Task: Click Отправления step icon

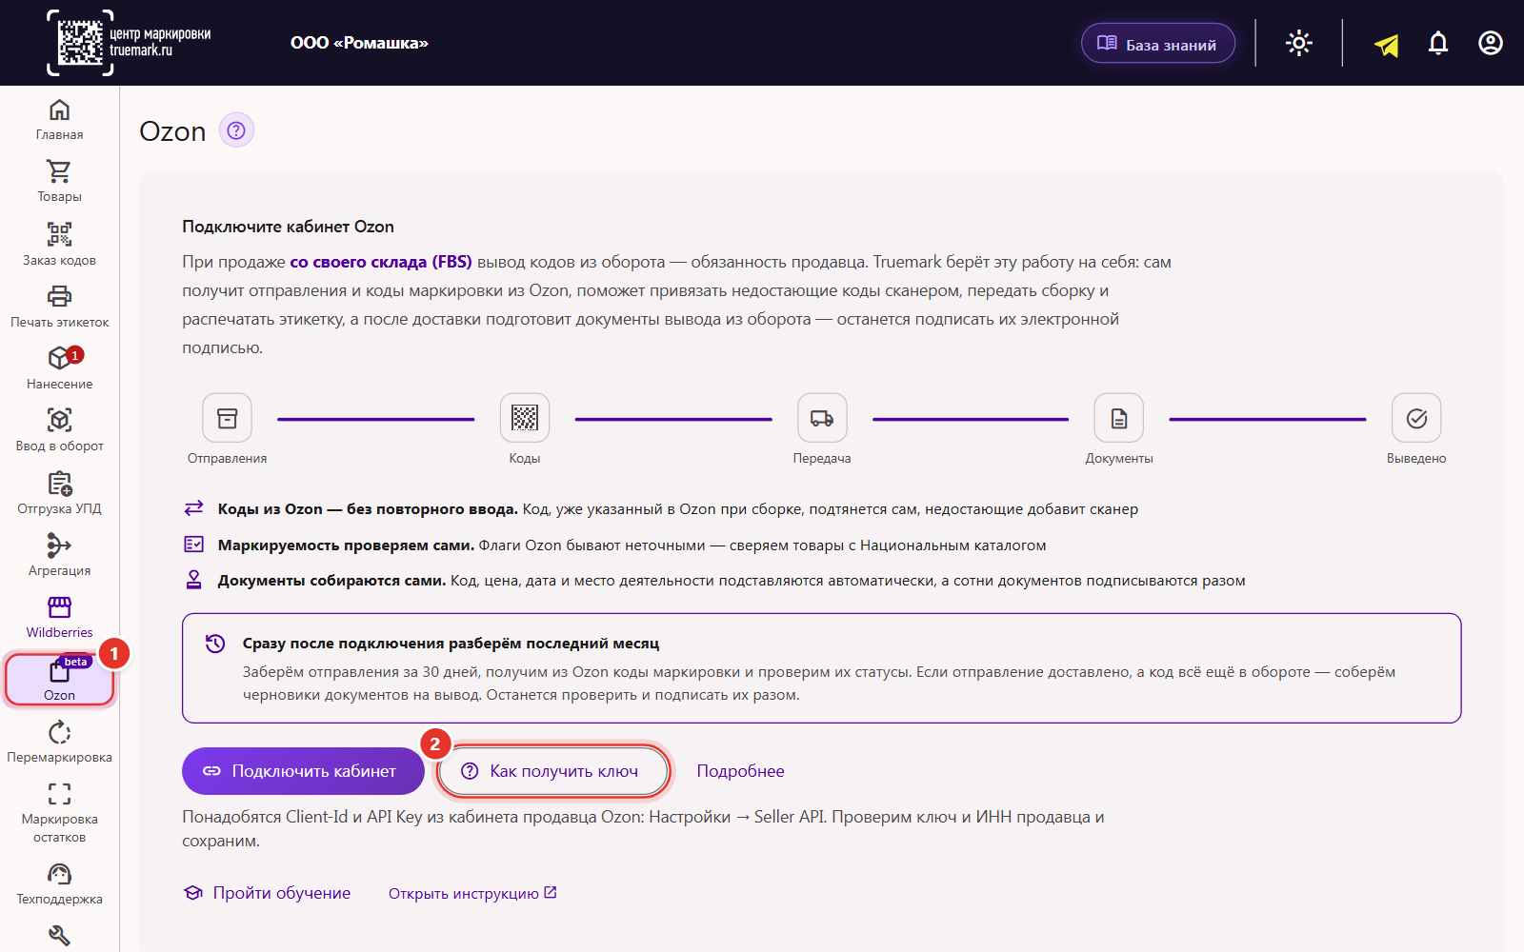Action: click(227, 418)
